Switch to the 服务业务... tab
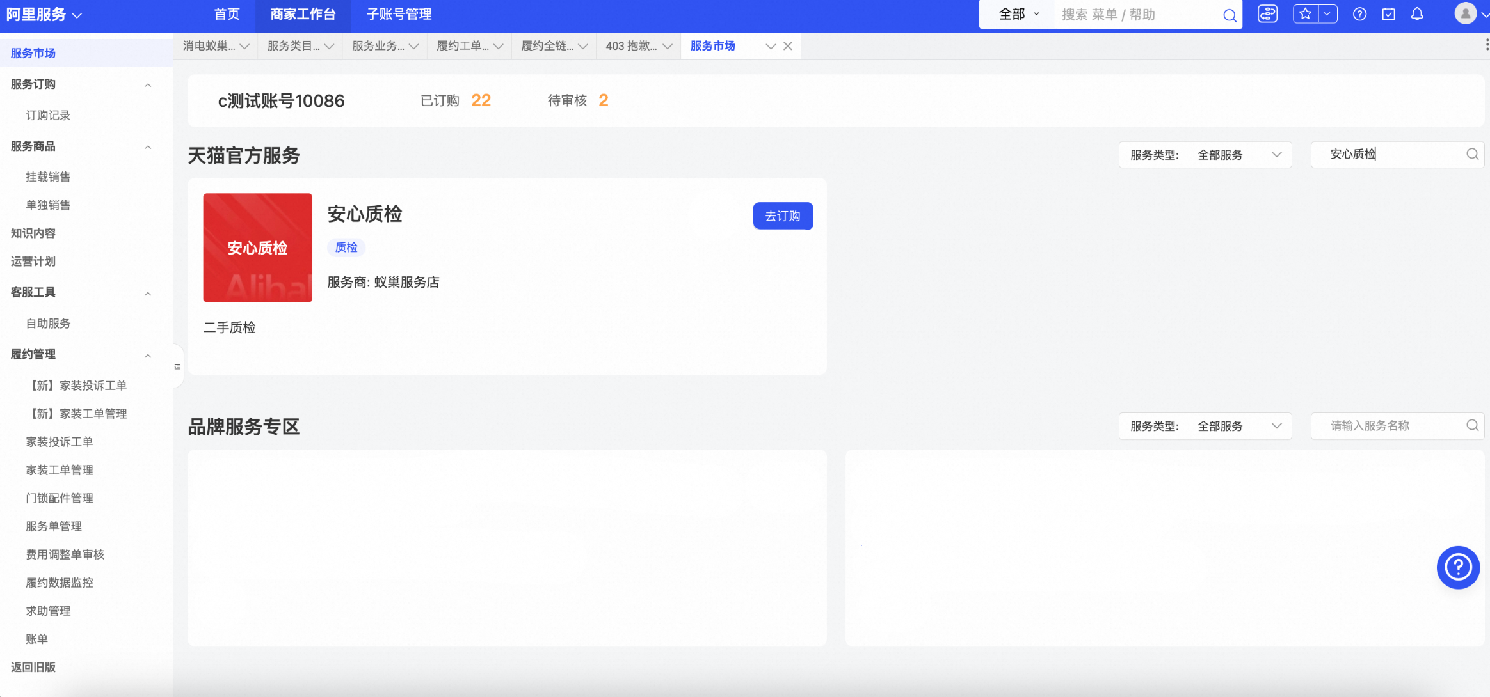Screen dimensions: 1490x697 (385, 46)
